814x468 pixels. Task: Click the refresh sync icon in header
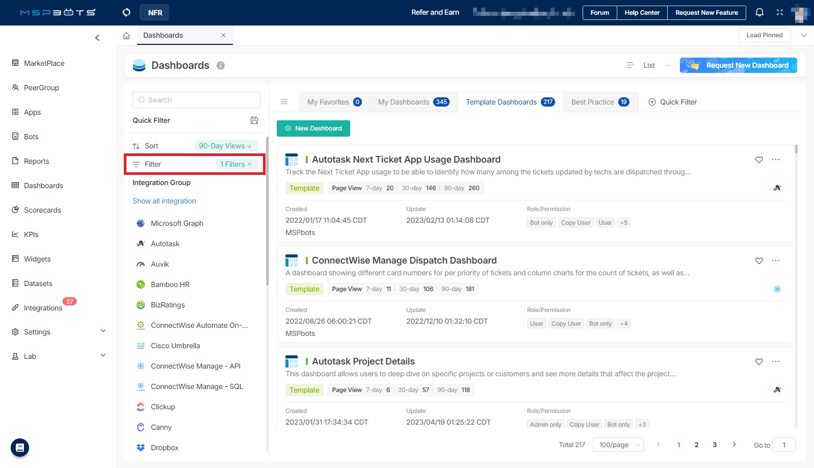126,12
